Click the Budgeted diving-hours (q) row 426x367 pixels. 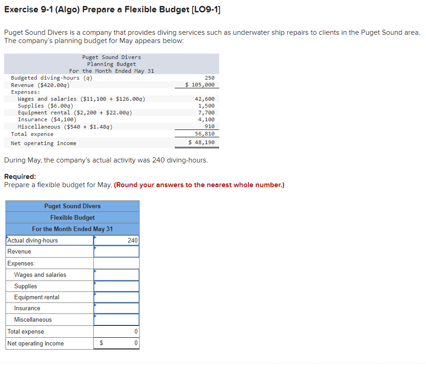tap(112, 78)
